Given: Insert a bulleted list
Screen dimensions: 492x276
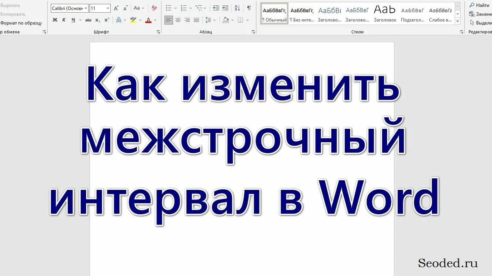Looking at the screenshot, I should click(169, 8).
